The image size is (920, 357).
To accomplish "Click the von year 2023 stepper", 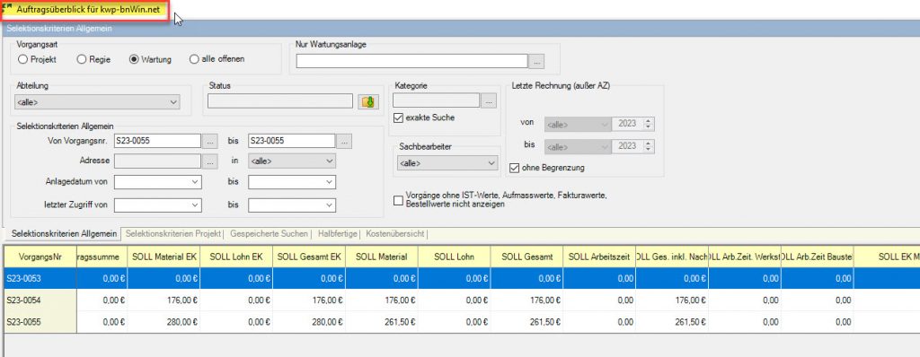I will (x=649, y=125).
